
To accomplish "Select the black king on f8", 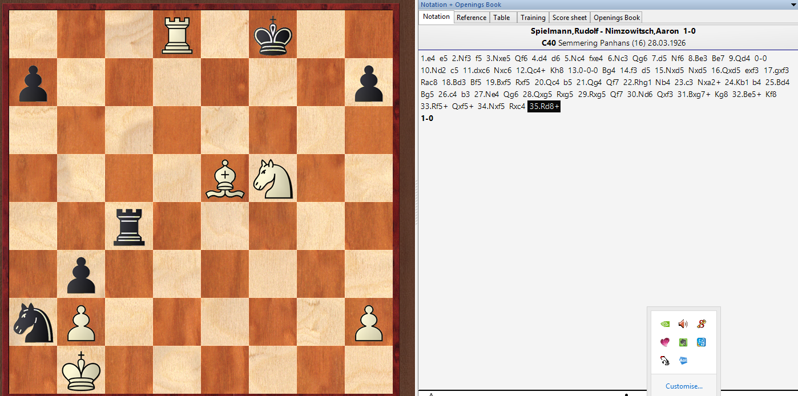I will tap(273, 34).
